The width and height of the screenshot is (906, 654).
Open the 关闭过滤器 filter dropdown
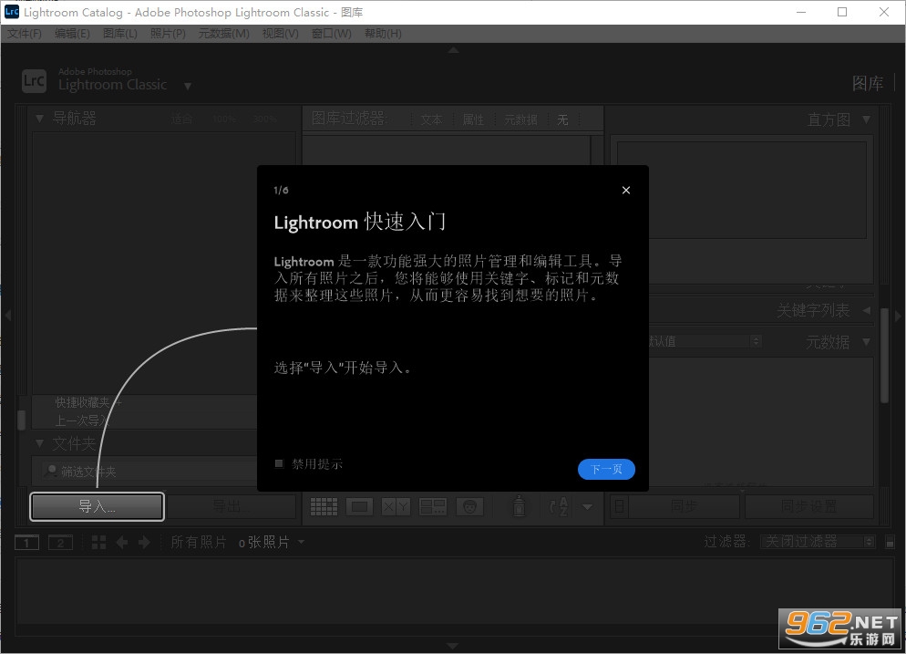pyautogui.click(x=818, y=541)
